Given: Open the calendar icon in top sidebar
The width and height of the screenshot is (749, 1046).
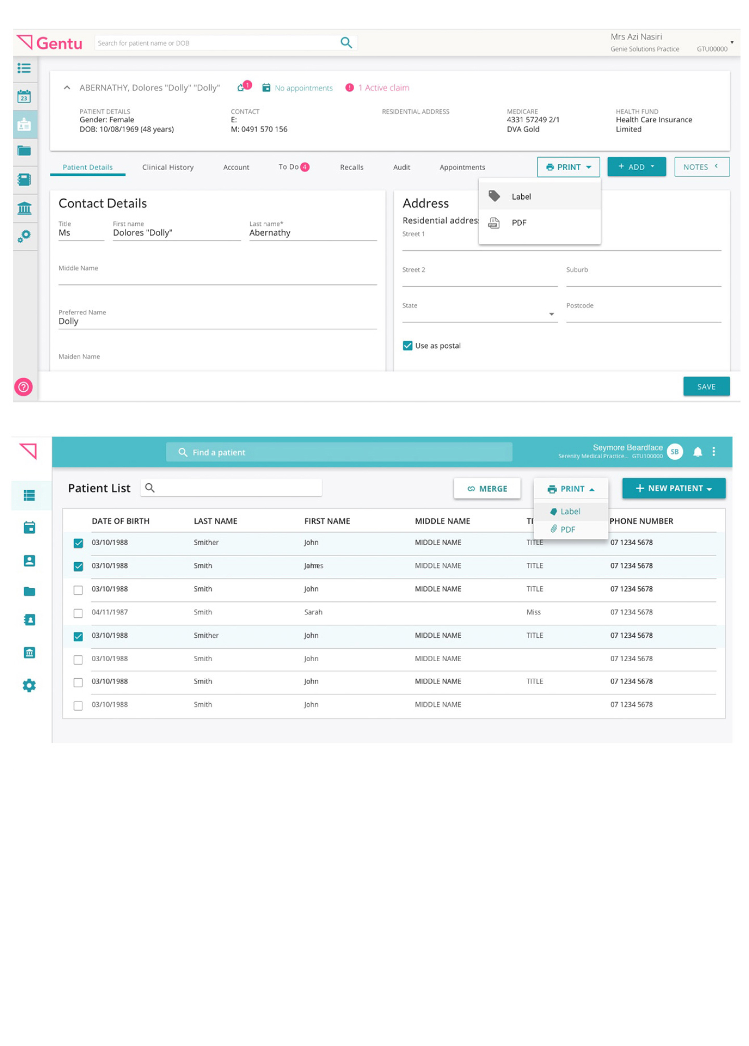Looking at the screenshot, I should pos(24,97).
